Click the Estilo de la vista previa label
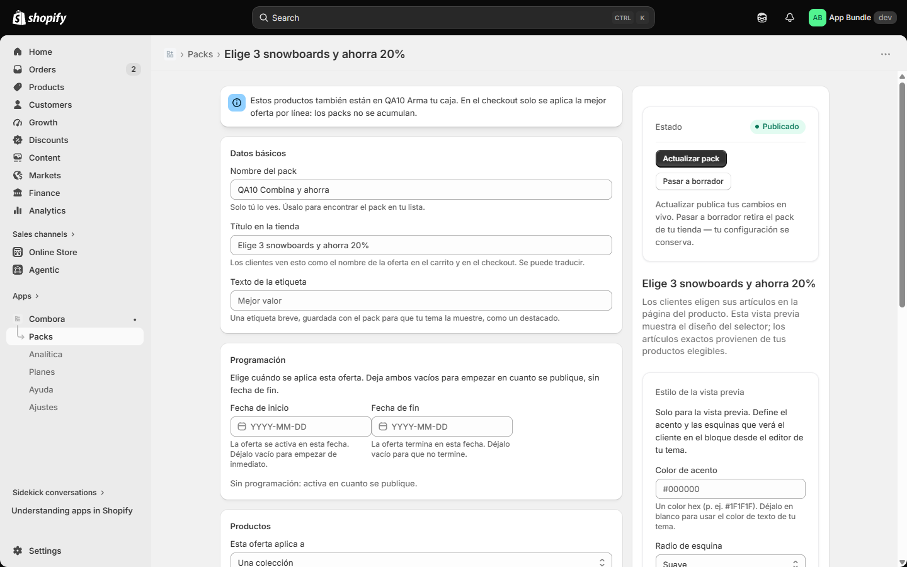Screen dimensions: 907x567 pos(699,392)
